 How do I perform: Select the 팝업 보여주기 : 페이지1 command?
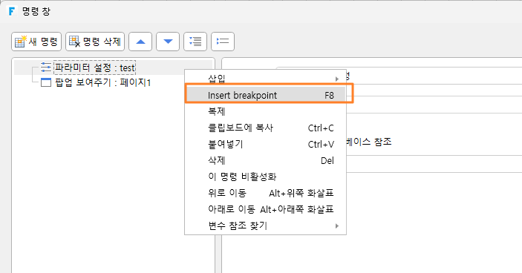(x=102, y=82)
